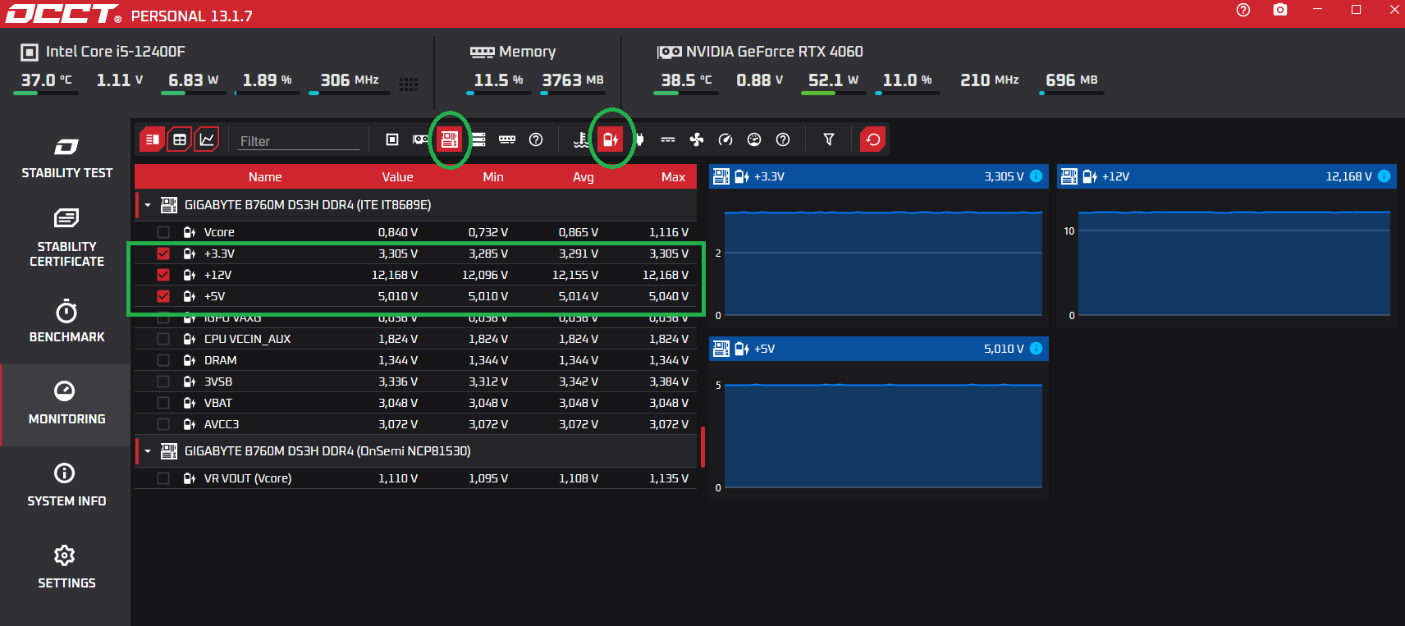Click the +12V graph plot area
The image size is (1405, 626).
pyautogui.click(x=1233, y=263)
